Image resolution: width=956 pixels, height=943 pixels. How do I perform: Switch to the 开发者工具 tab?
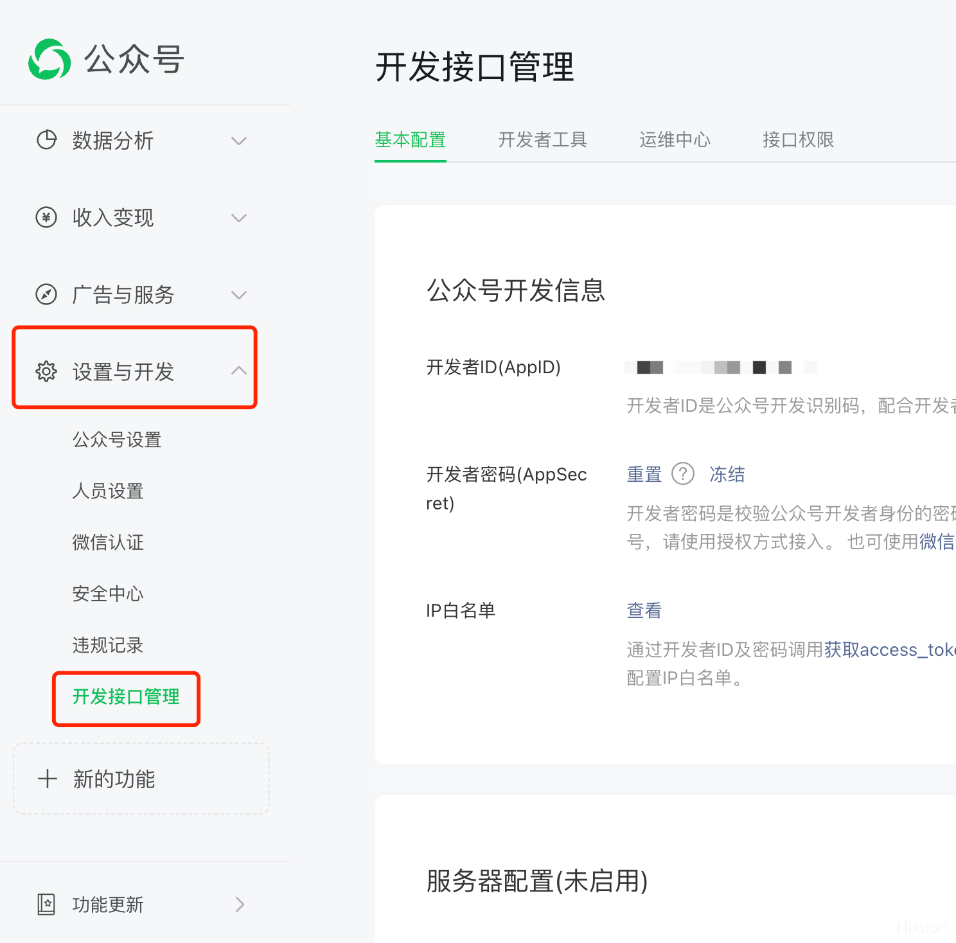click(x=543, y=139)
